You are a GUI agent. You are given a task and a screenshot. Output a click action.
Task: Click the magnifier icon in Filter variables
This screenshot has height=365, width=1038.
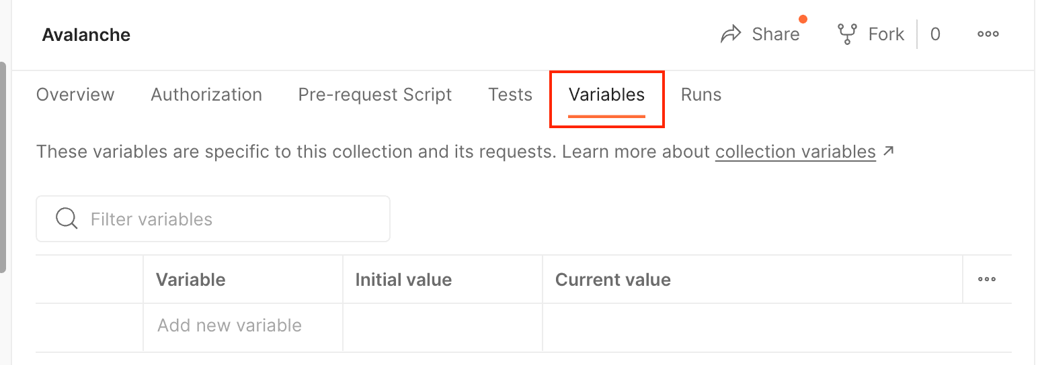[67, 219]
